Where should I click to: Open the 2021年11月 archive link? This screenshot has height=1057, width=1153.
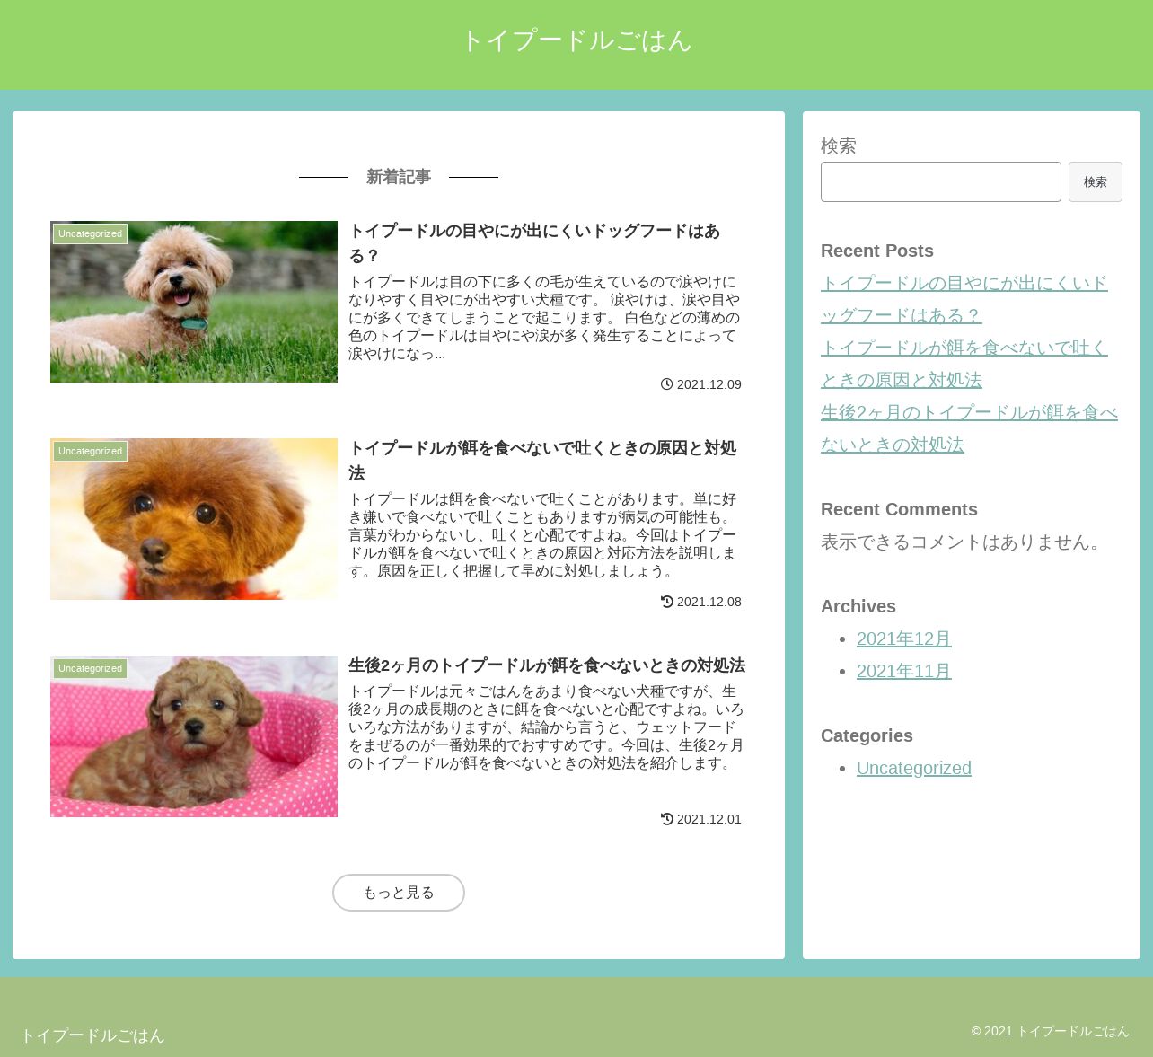click(904, 671)
